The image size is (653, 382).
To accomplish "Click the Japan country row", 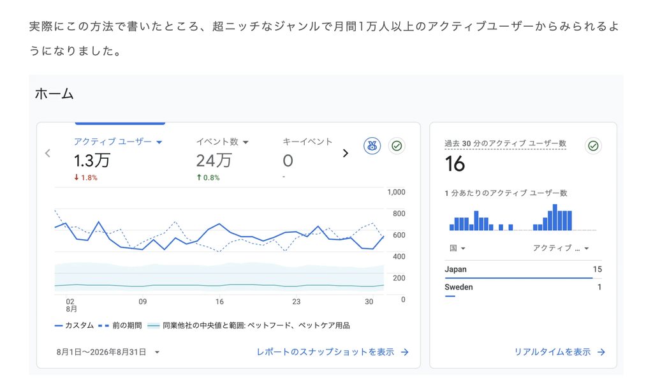I will click(523, 270).
